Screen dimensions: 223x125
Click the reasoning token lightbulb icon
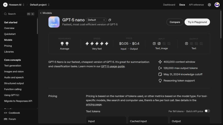click(160, 81)
